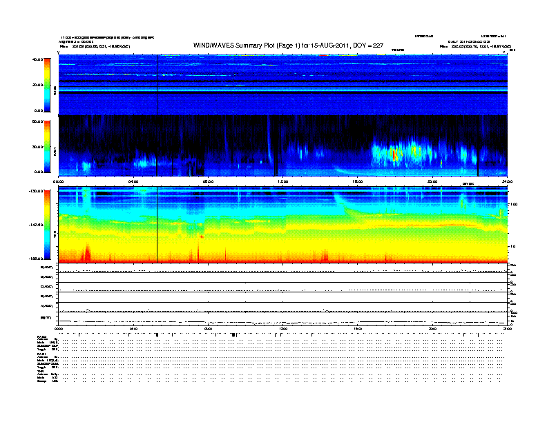The image size is (547, 422).
Task: Select the -130.00 label on TNR color scale
Action: pos(36,191)
